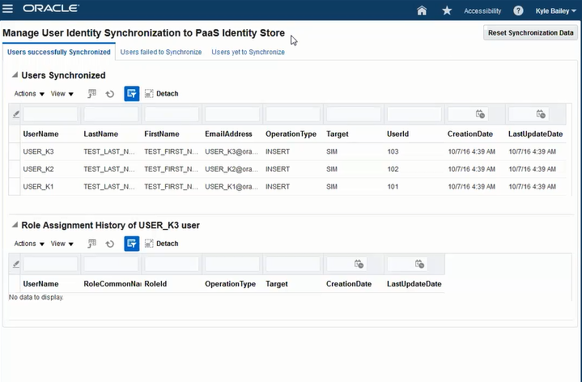Refresh the Role Assignment History table

tap(109, 244)
